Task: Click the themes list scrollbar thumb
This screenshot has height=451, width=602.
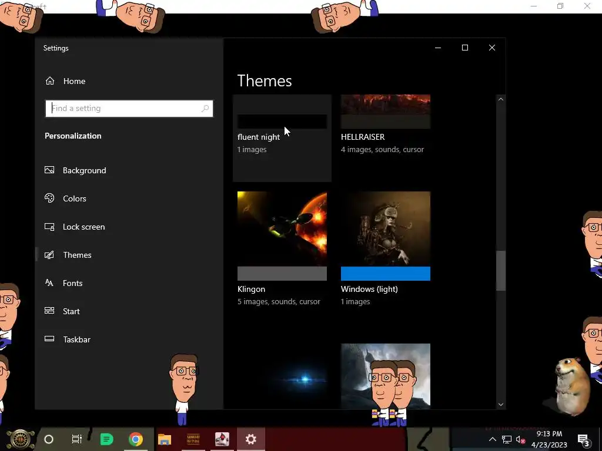Action: coord(501,271)
